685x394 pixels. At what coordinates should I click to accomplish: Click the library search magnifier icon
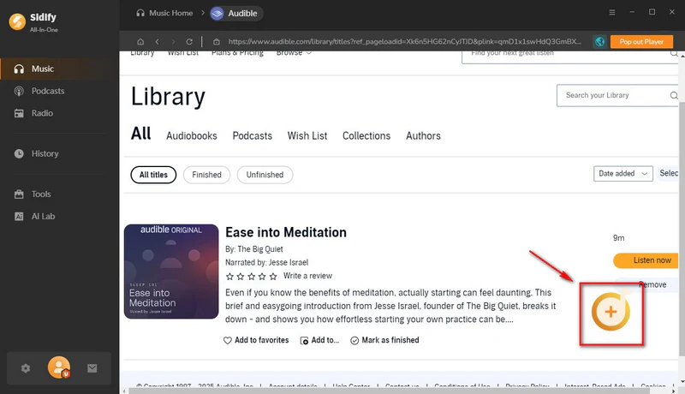674,95
